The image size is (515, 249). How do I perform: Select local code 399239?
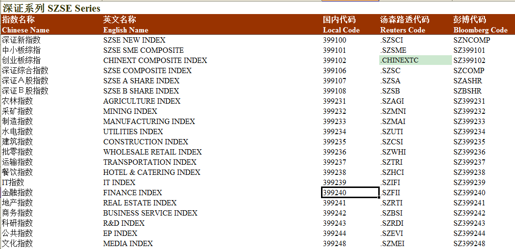pyautogui.click(x=334, y=183)
